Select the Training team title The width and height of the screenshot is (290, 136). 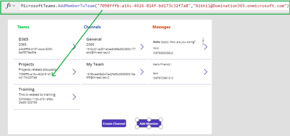[27, 89]
